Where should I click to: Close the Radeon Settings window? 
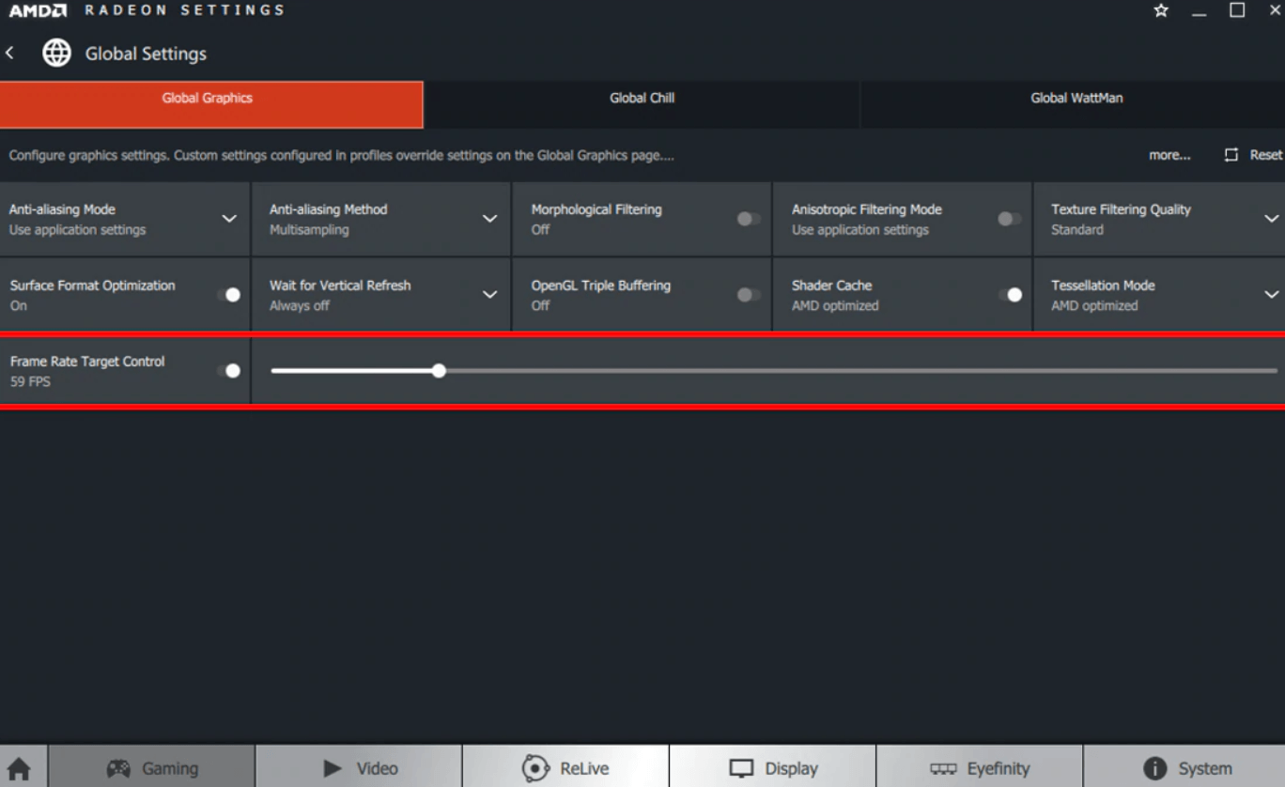click(x=1275, y=10)
